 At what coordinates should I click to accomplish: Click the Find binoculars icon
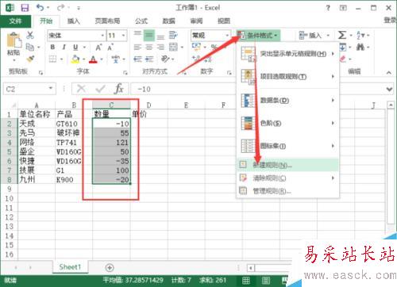tap(360, 47)
